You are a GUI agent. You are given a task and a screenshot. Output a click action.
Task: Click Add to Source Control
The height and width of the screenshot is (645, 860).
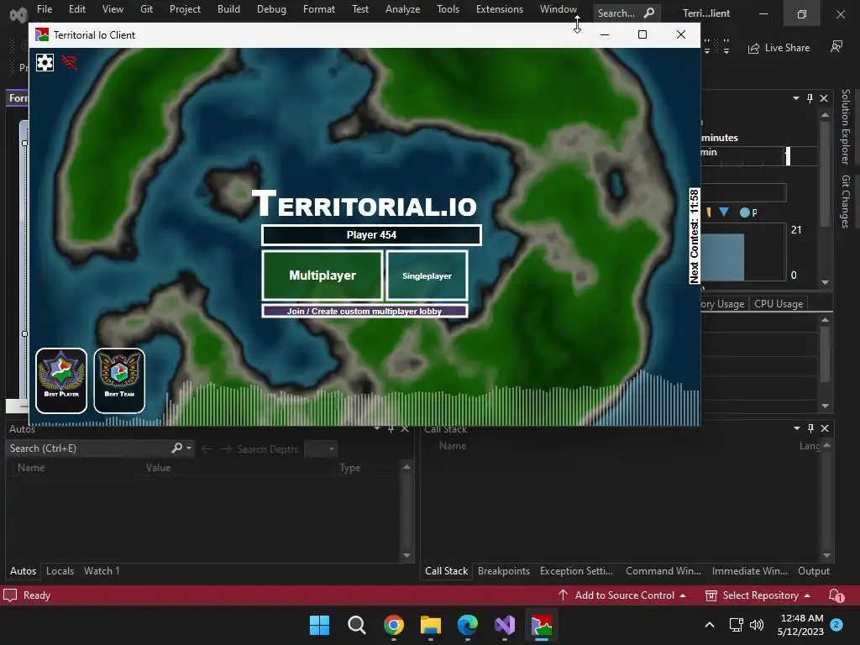point(622,595)
